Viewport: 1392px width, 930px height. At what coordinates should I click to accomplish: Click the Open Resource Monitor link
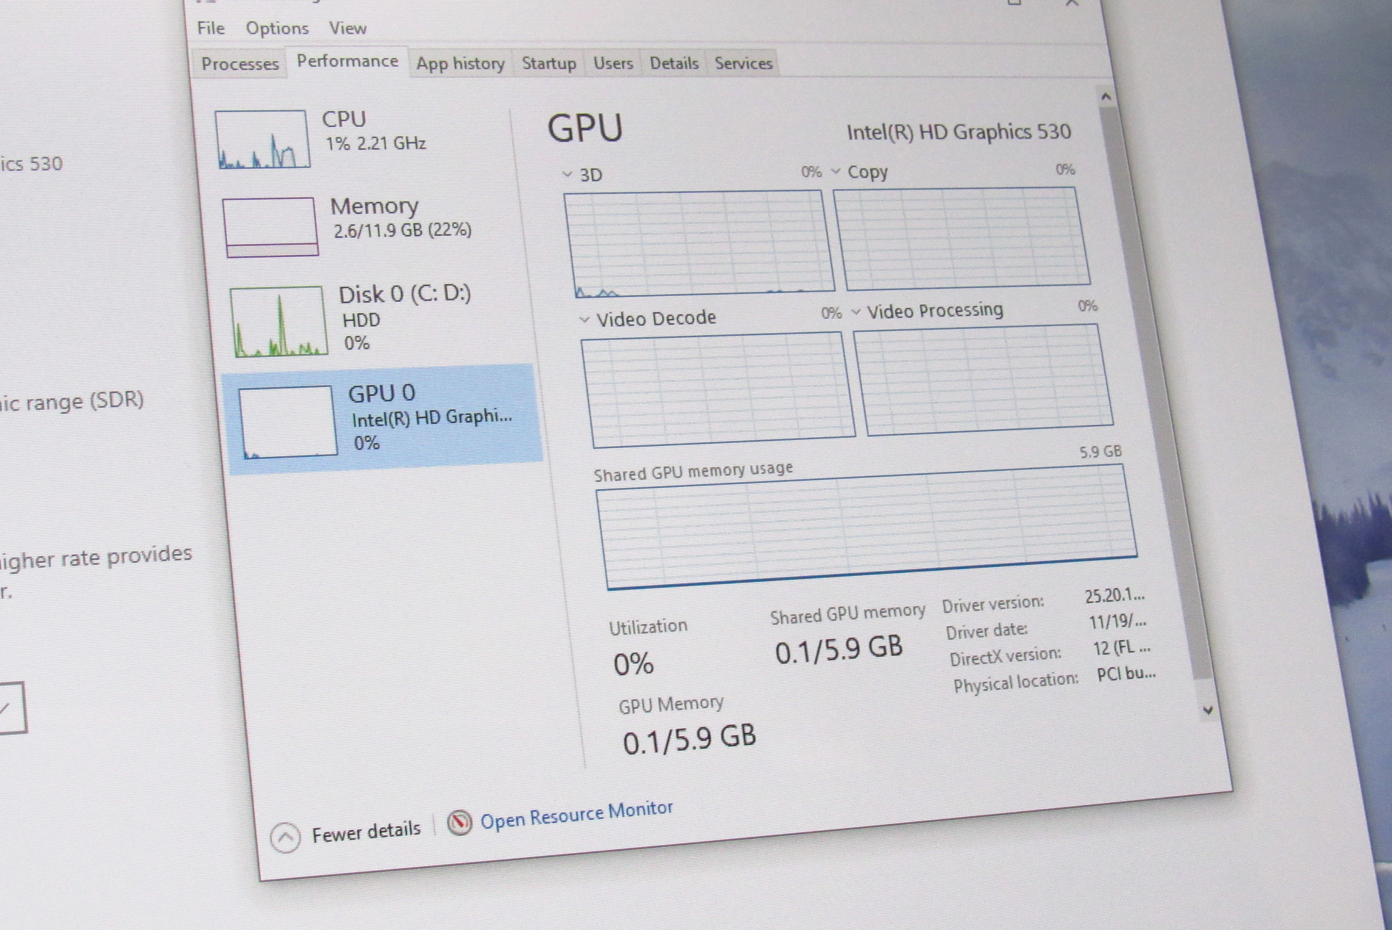tap(576, 814)
